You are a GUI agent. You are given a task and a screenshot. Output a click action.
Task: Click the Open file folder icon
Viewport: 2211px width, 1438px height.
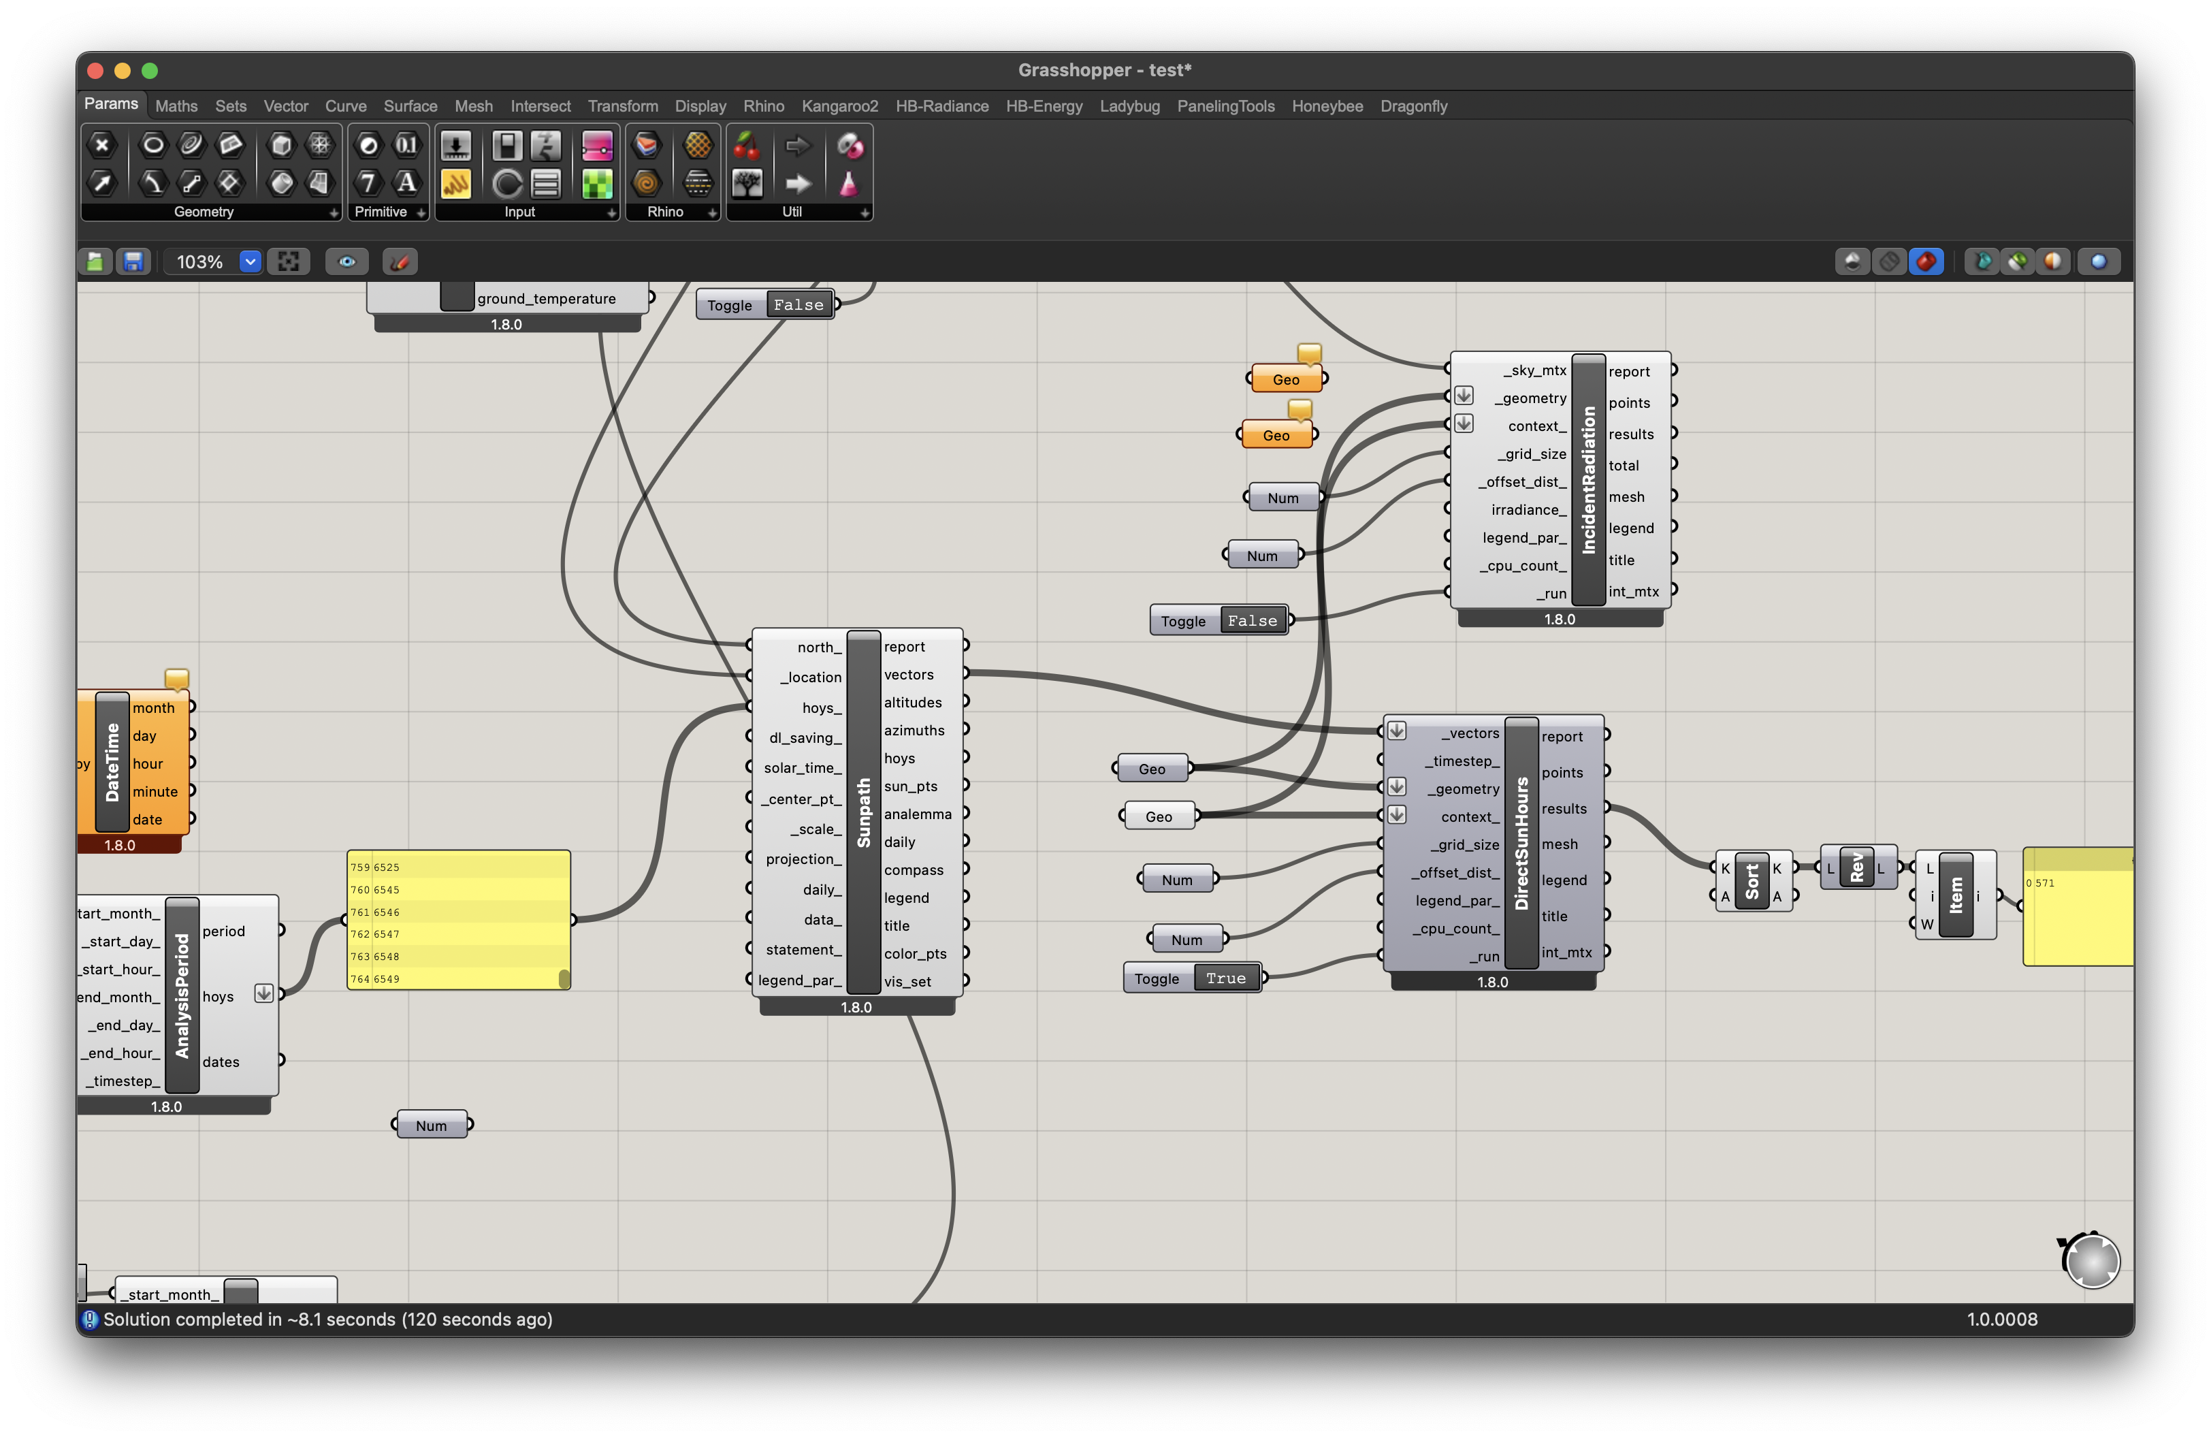point(95,262)
